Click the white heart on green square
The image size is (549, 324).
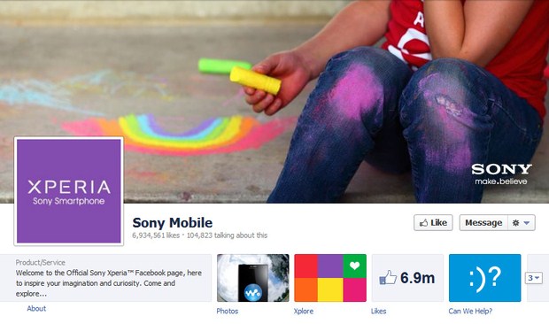[x=355, y=266]
